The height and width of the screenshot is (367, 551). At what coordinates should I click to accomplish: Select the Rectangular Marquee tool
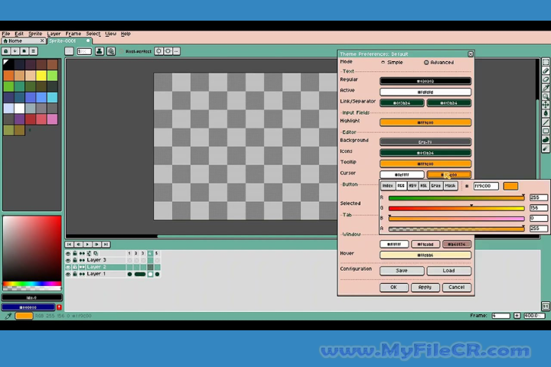pyautogui.click(x=546, y=62)
